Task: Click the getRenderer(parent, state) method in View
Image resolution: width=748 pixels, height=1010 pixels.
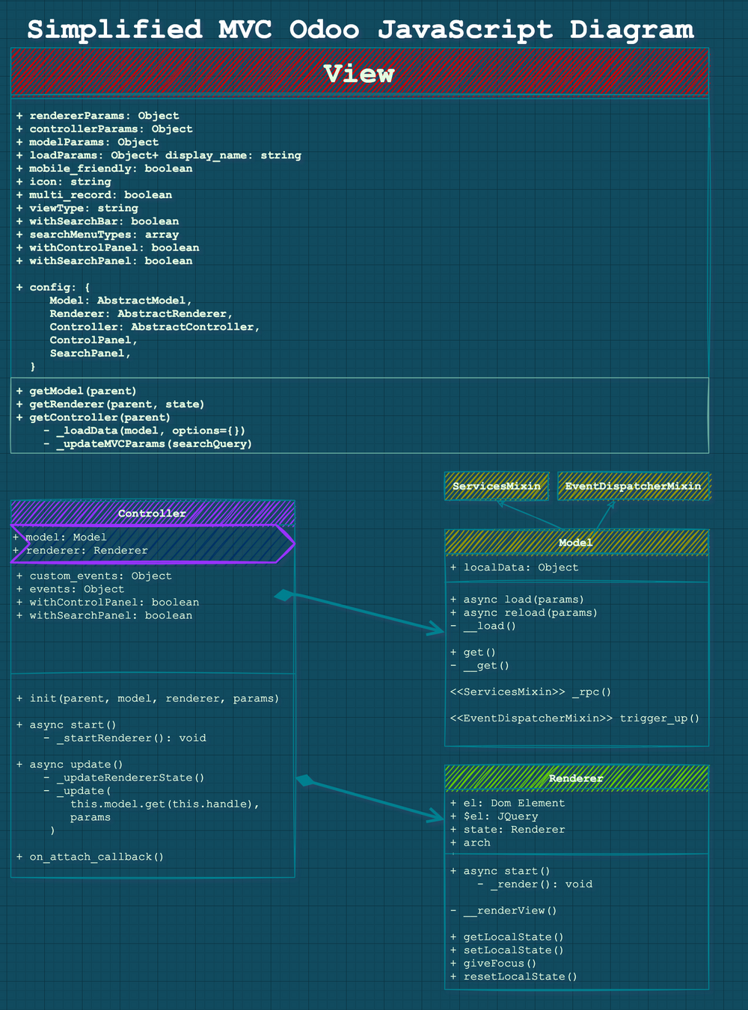Action: 117,404
